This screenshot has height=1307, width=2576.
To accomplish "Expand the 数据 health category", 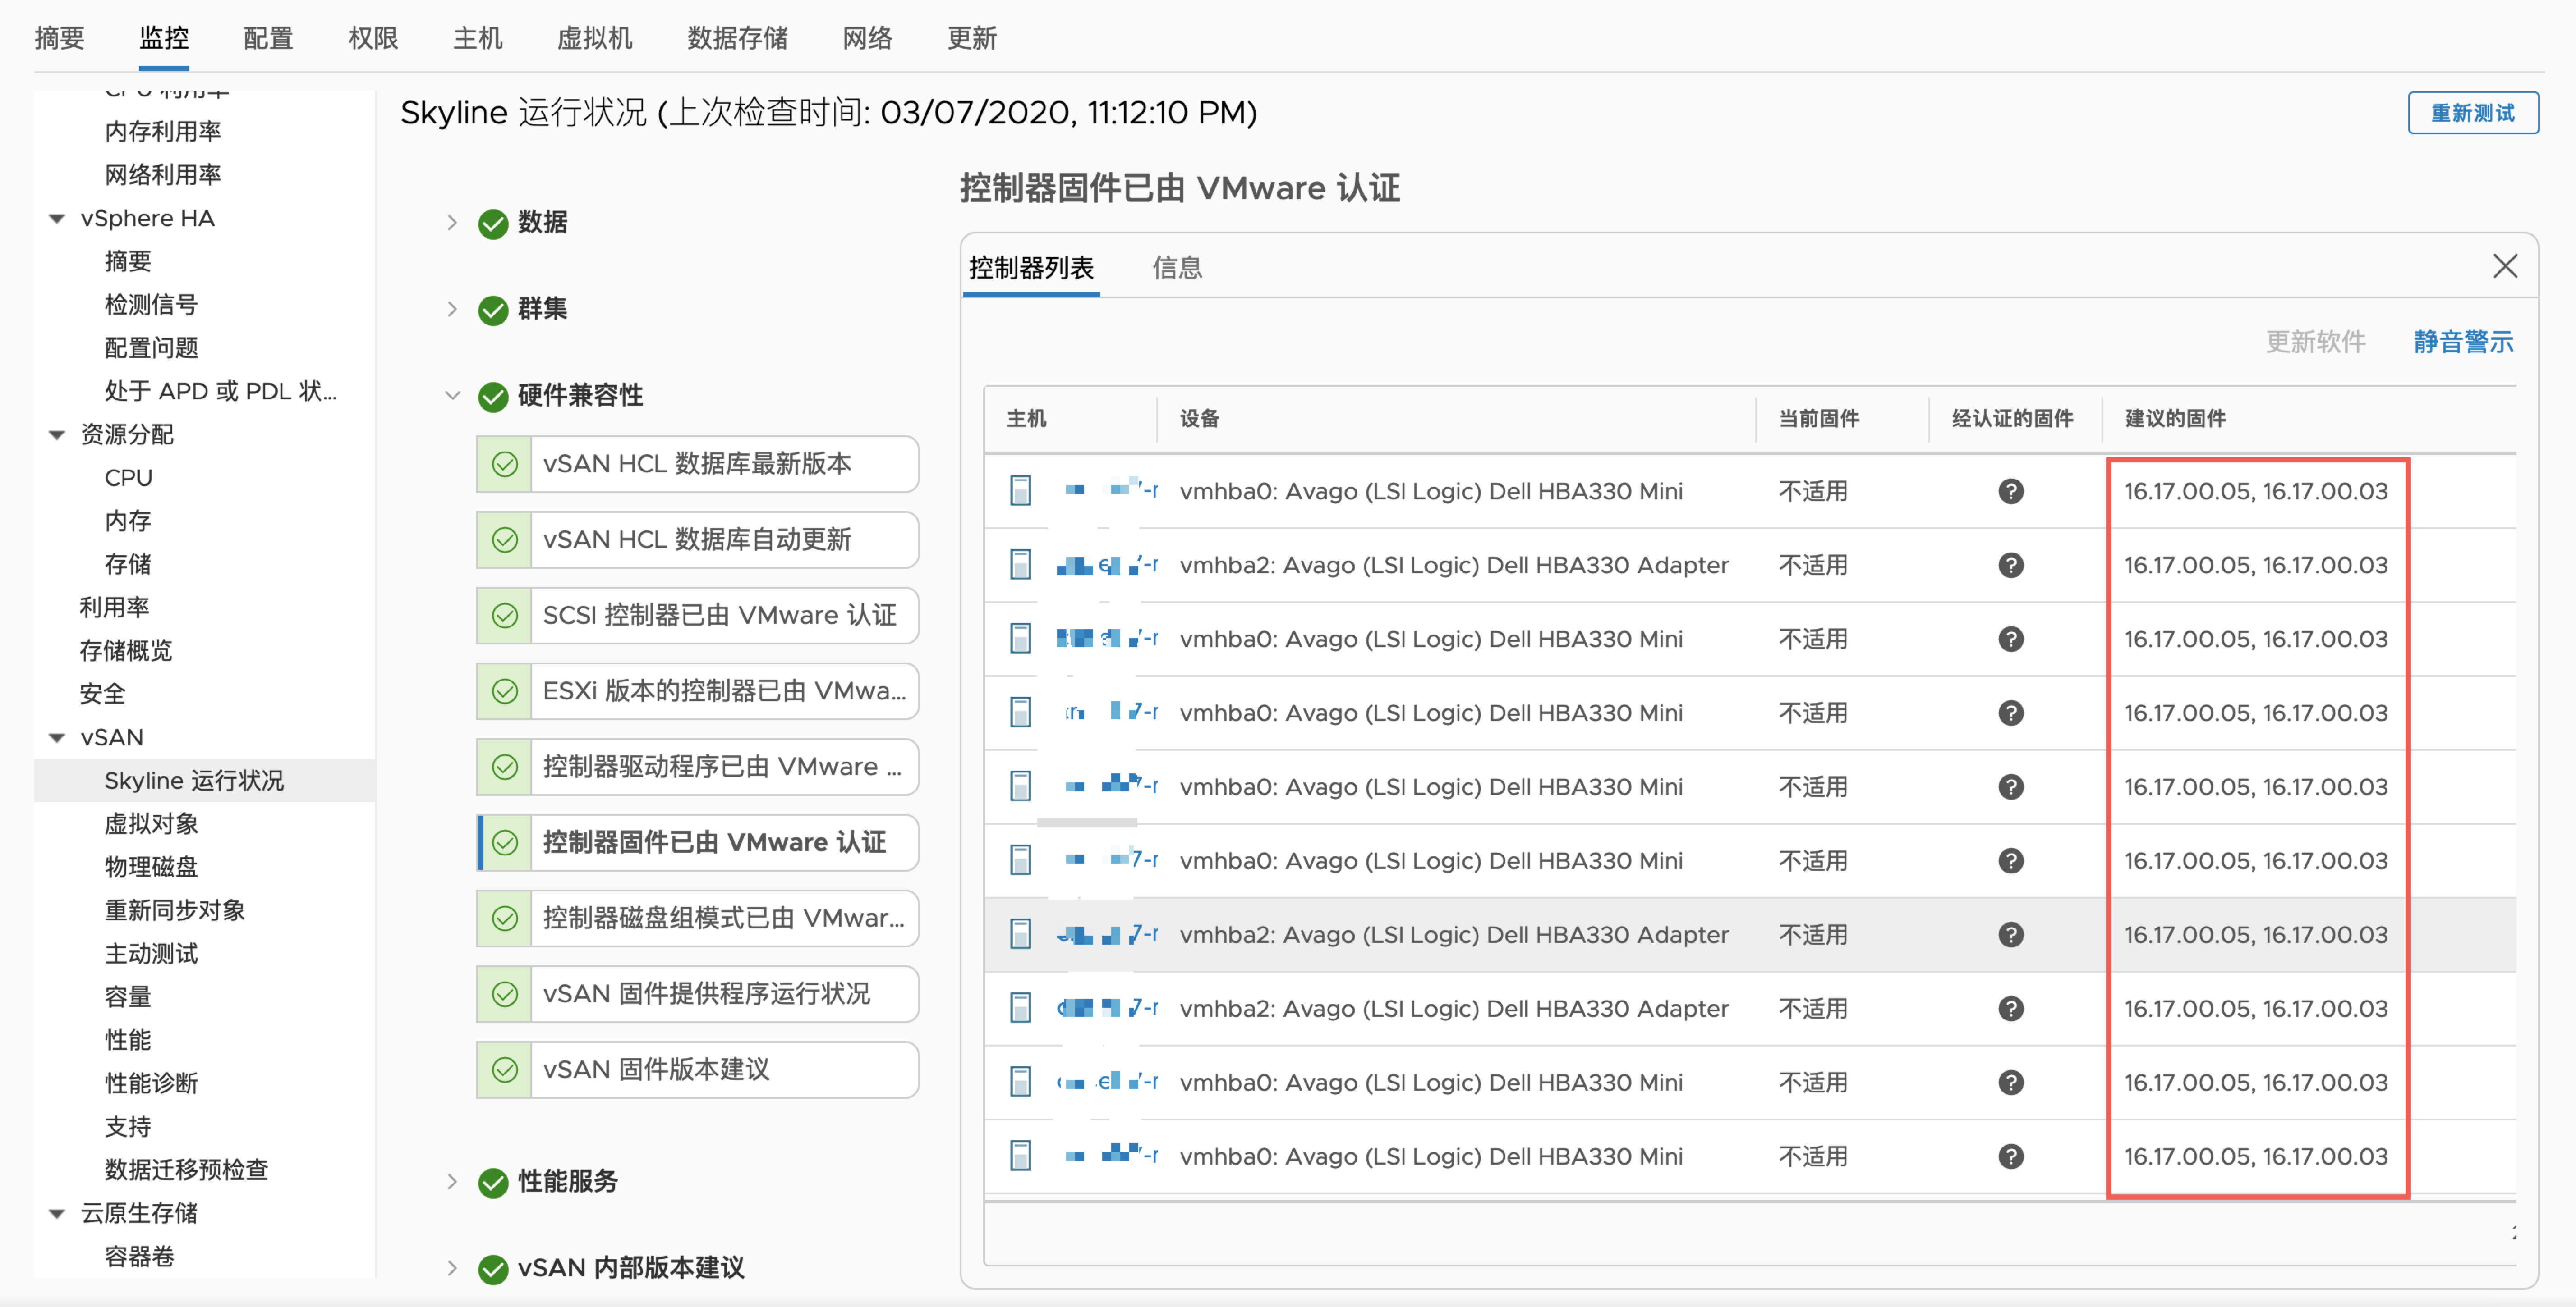I will pyautogui.click(x=452, y=223).
